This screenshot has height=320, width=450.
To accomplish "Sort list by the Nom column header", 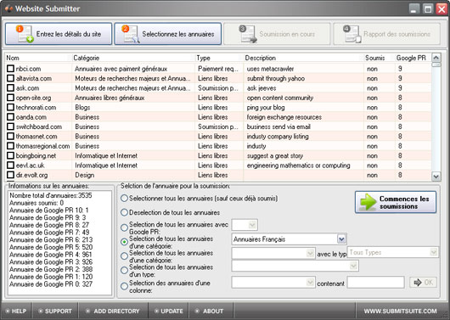I will click(x=38, y=58).
